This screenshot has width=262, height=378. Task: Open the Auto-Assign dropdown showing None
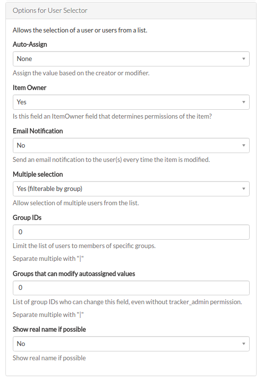(131, 59)
